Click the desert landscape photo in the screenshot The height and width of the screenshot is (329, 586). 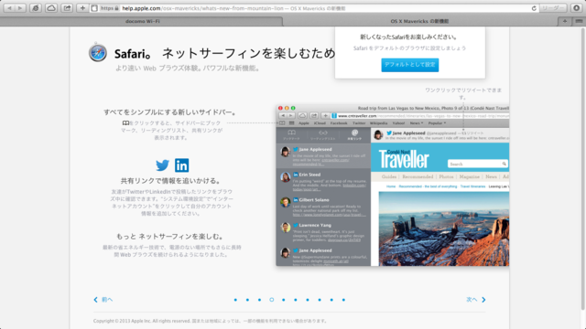[x=444, y=229]
